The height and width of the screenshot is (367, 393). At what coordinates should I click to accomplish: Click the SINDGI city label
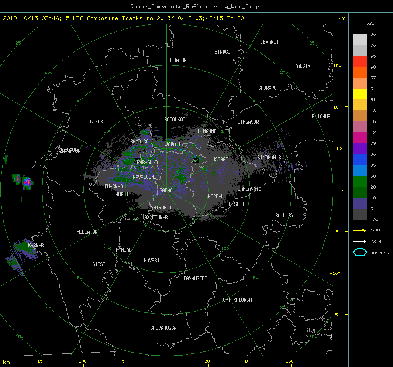click(222, 52)
